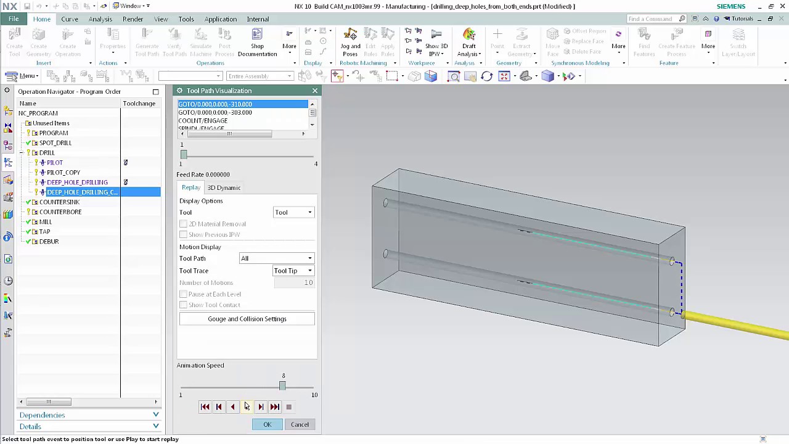Image resolution: width=789 pixels, height=444 pixels.
Task: Click the shaded cube rendering style icon
Action: (547, 76)
